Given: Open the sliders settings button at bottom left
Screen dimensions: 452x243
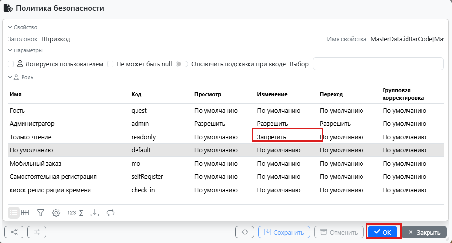Looking at the screenshot, I should coord(37,232).
